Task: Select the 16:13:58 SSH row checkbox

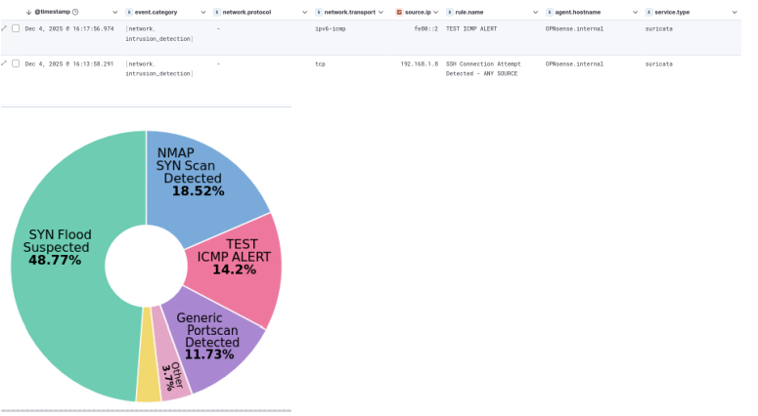Action: (x=16, y=63)
